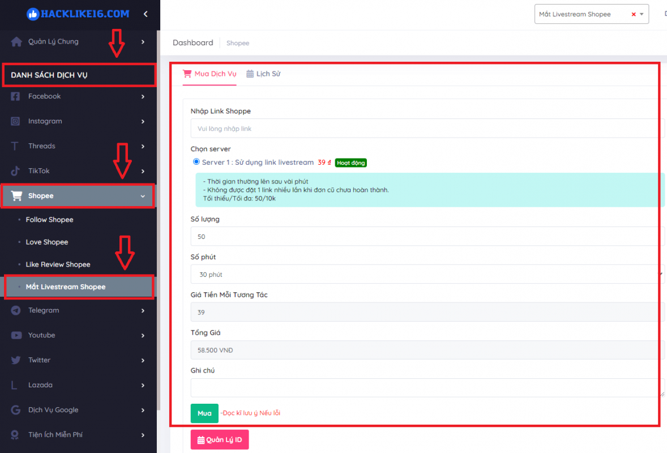Click the TikTok music note icon
Image resolution: width=667 pixels, height=453 pixels.
tap(15, 170)
